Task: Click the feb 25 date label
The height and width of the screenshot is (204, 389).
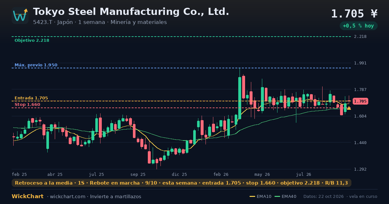Action: 19,175
